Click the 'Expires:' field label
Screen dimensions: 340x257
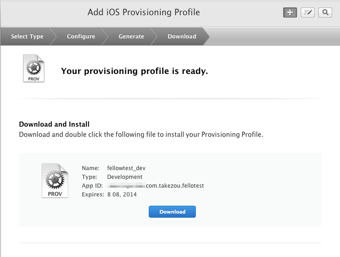coord(93,195)
